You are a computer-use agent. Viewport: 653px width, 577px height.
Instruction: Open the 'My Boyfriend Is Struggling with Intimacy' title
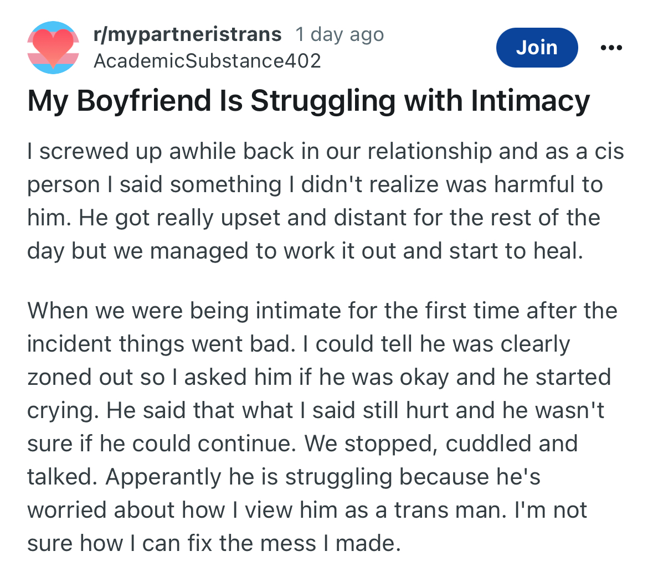(308, 101)
